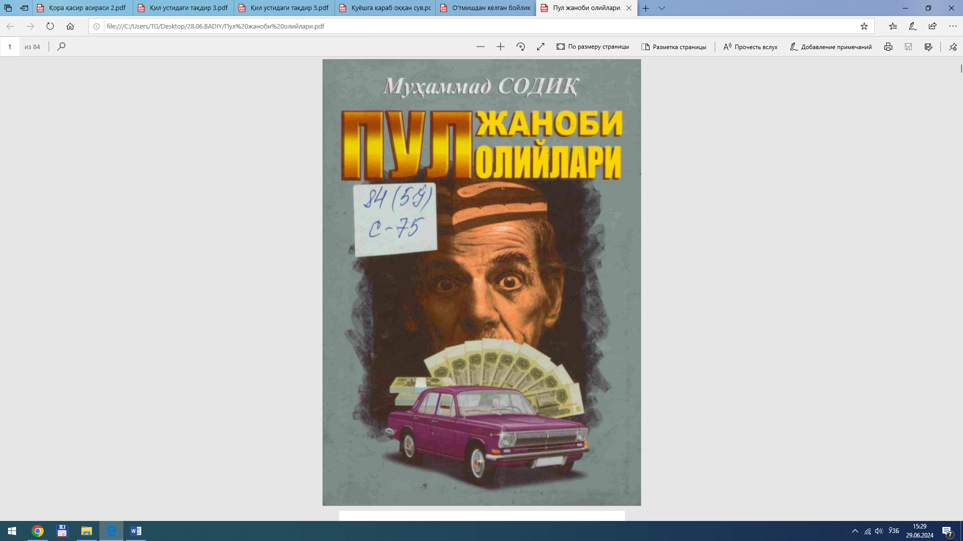Screen dimensions: 963x541
Task: Click the page number input field
Action: [x=10, y=47]
